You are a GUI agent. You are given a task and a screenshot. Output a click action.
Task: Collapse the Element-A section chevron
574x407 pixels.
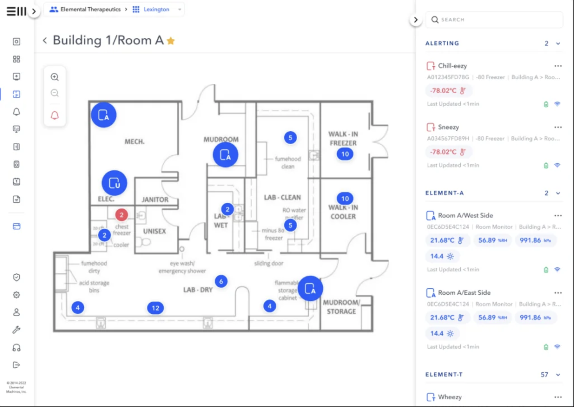[558, 193]
